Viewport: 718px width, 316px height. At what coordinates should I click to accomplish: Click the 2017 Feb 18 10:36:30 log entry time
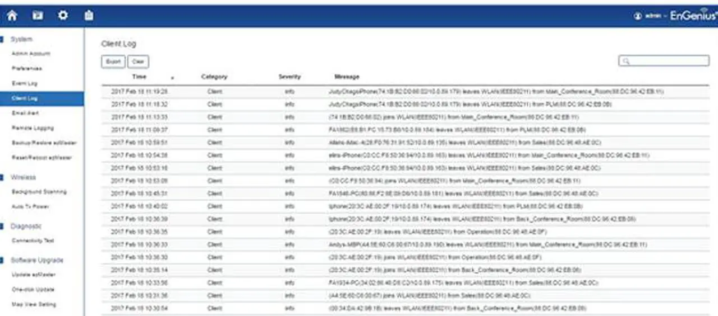139,257
